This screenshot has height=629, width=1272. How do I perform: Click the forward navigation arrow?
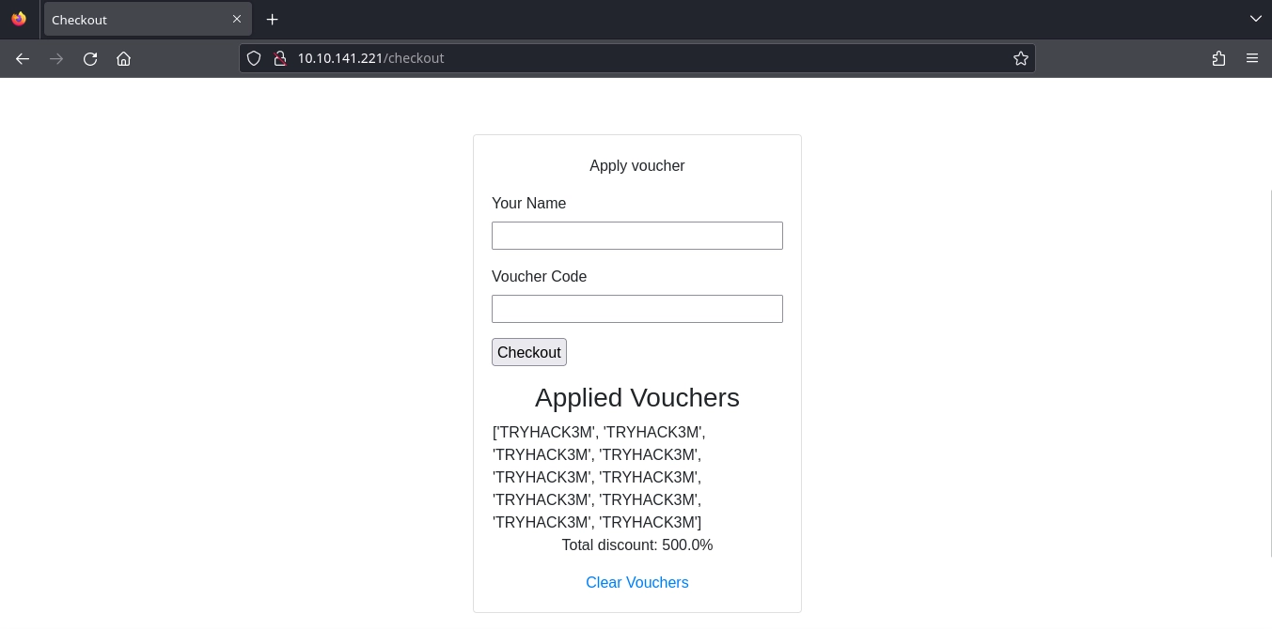pyautogui.click(x=56, y=58)
